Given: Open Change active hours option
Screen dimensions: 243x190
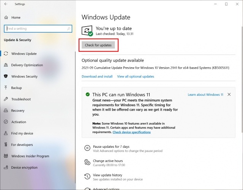Looking at the screenshot, I should (108, 161).
